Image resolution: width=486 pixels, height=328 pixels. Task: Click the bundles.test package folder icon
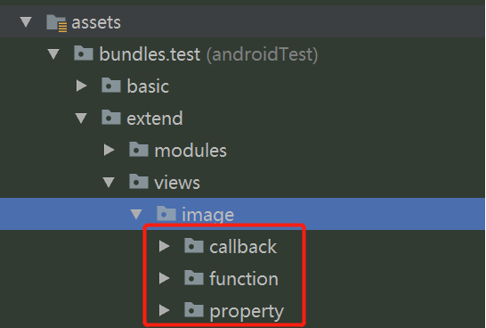click(x=84, y=53)
